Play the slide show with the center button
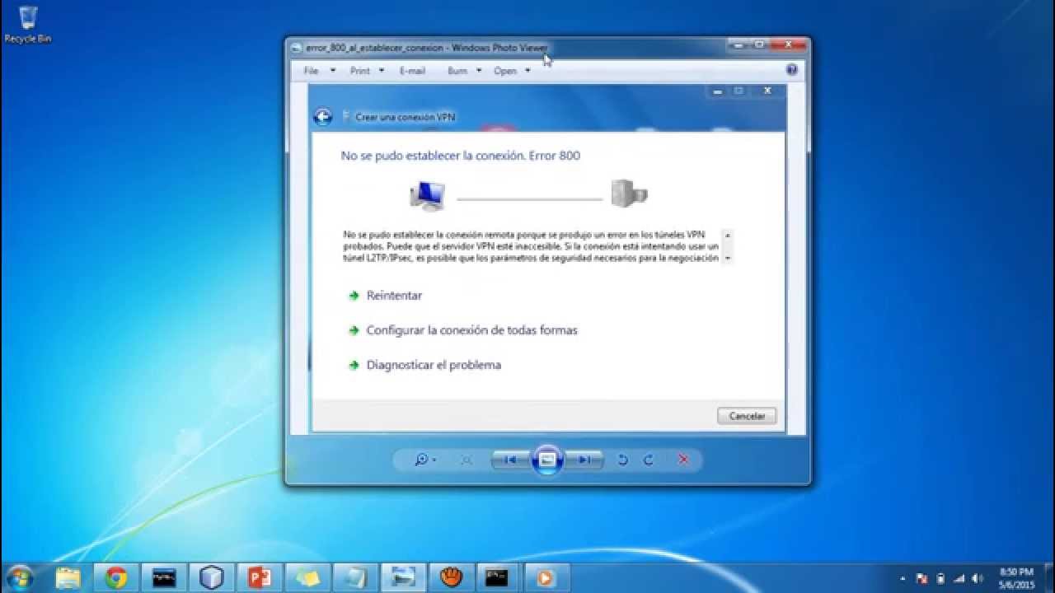The width and height of the screenshot is (1055, 593). (x=547, y=460)
